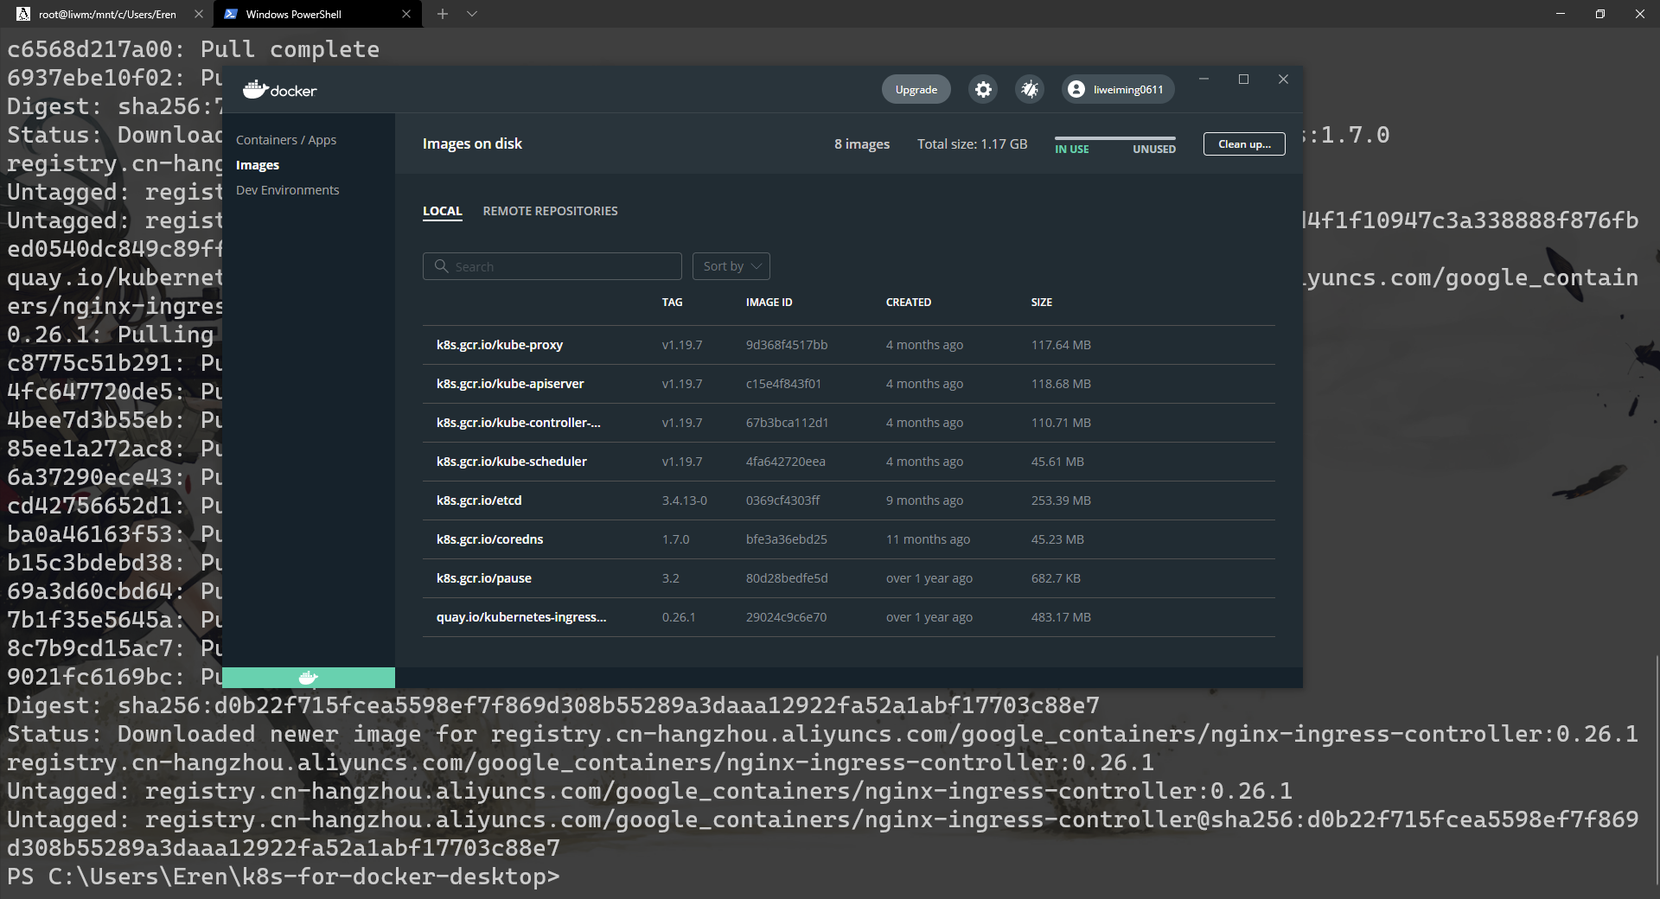Image resolution: width=1660 pixels, height=899 pixels.
Task: Click the Upgrade button
Action: (916, 89)
